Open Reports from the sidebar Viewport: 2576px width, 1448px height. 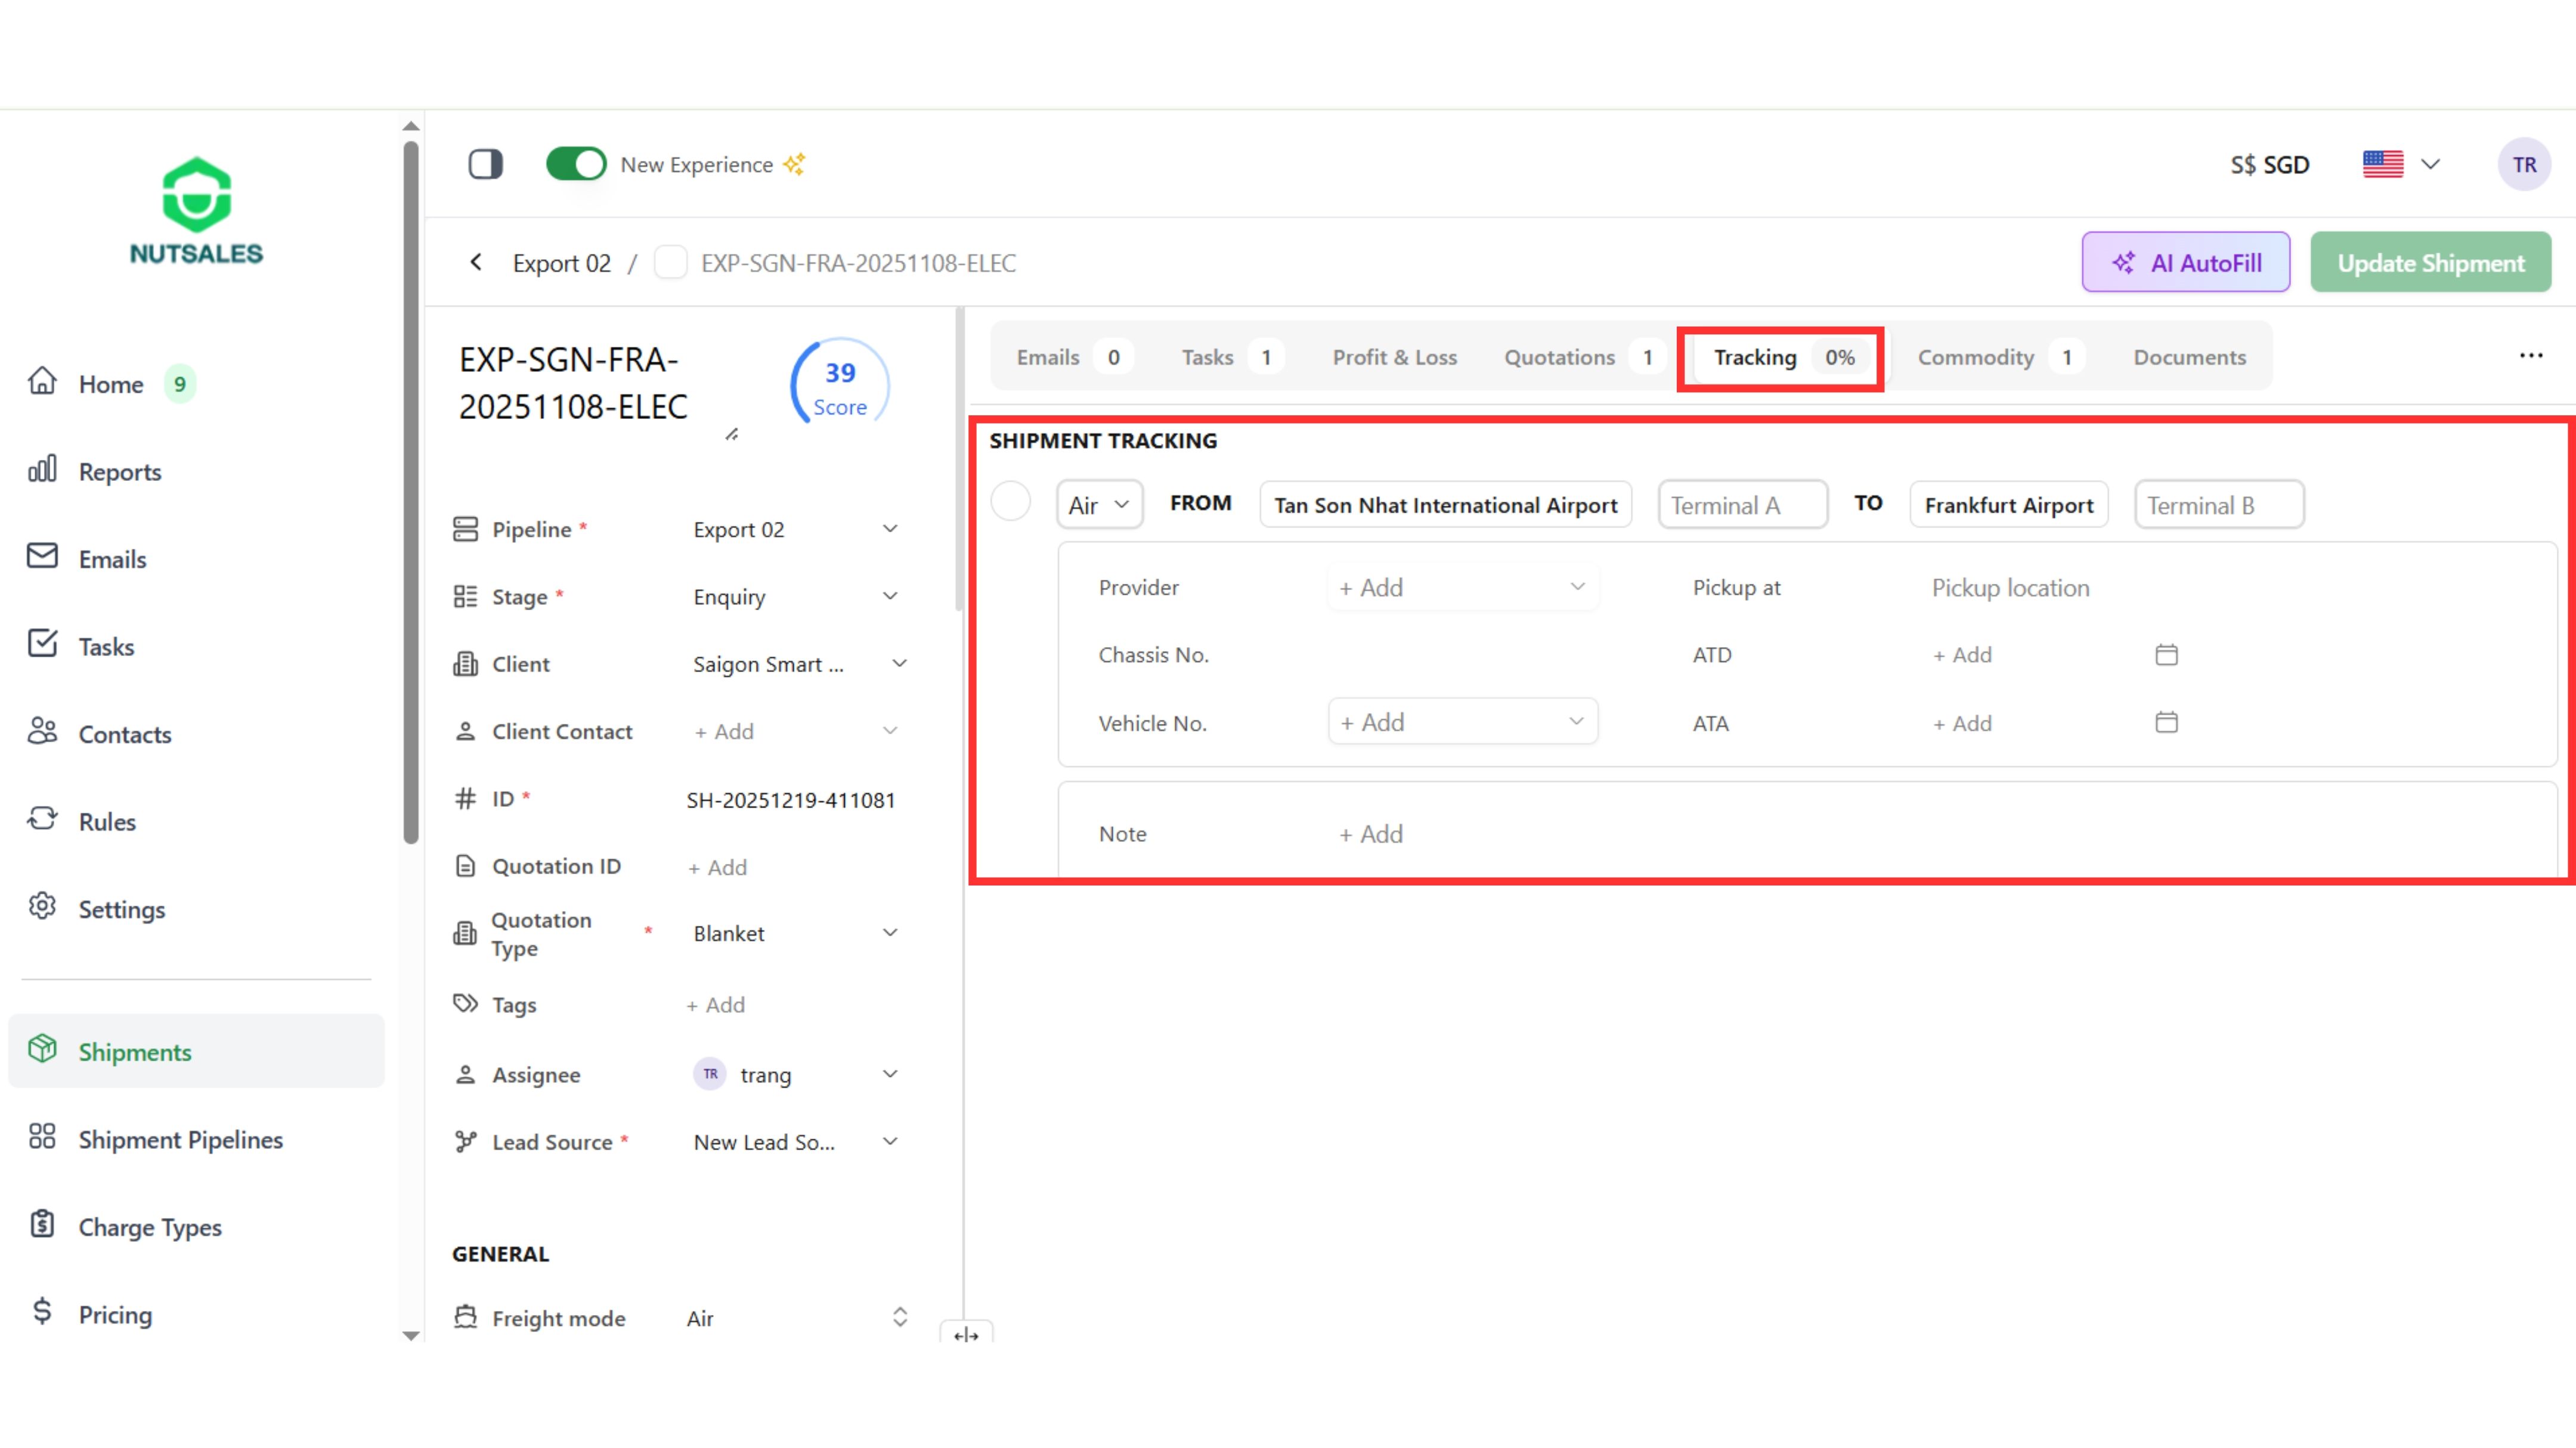[119, 471]
